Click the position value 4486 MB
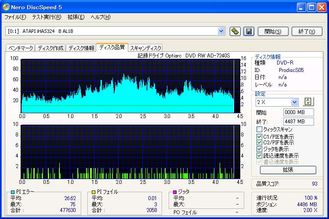This screenshot has height=219, width=329. pos(307,205)
